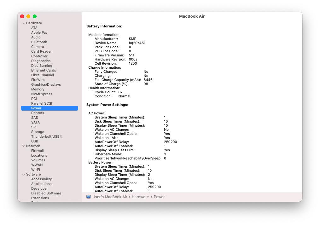Open the NVMExpress entry
The height and width of the screenshot is (225, 320).
[x=42, y=94]
